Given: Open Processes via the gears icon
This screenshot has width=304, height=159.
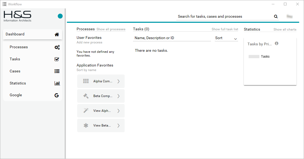Looking at the screenshot, I should coord(57,47).
